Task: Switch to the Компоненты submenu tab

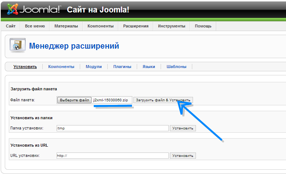Action: [61, 67]
